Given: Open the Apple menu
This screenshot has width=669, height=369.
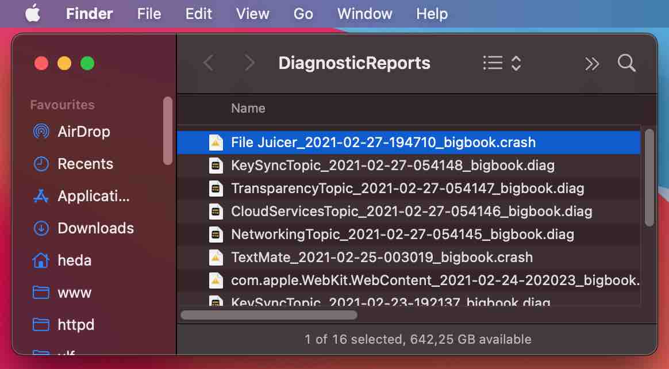Looking at the screenshot, I should tap(33, 14).
